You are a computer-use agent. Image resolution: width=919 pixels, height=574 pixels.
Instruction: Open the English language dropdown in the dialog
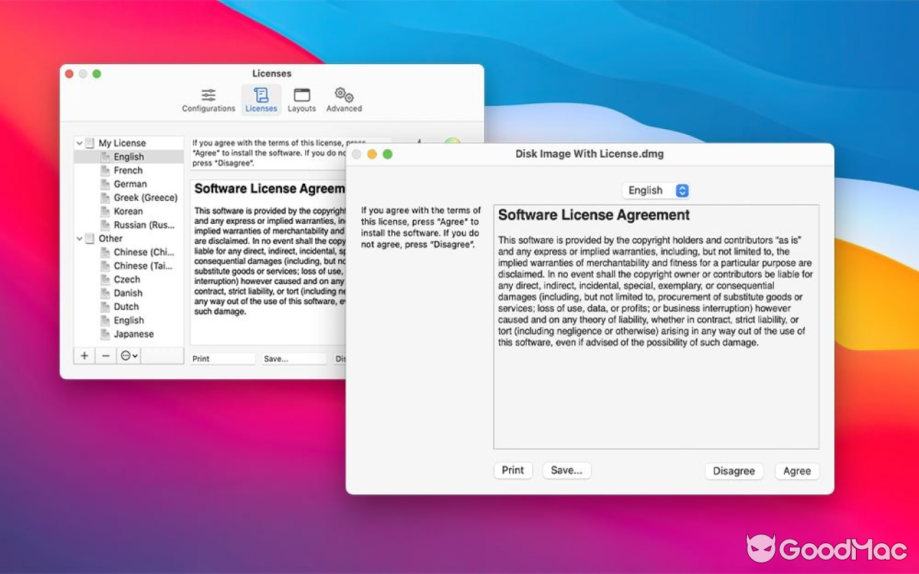tap(654, 190)
